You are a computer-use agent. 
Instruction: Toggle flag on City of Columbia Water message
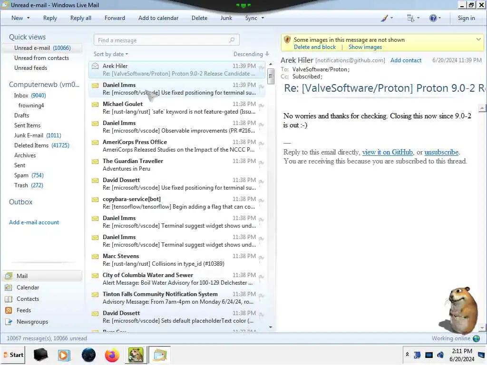click(261, 277)
